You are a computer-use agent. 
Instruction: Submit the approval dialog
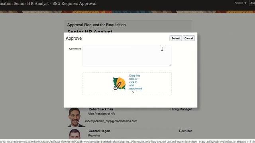176,39
